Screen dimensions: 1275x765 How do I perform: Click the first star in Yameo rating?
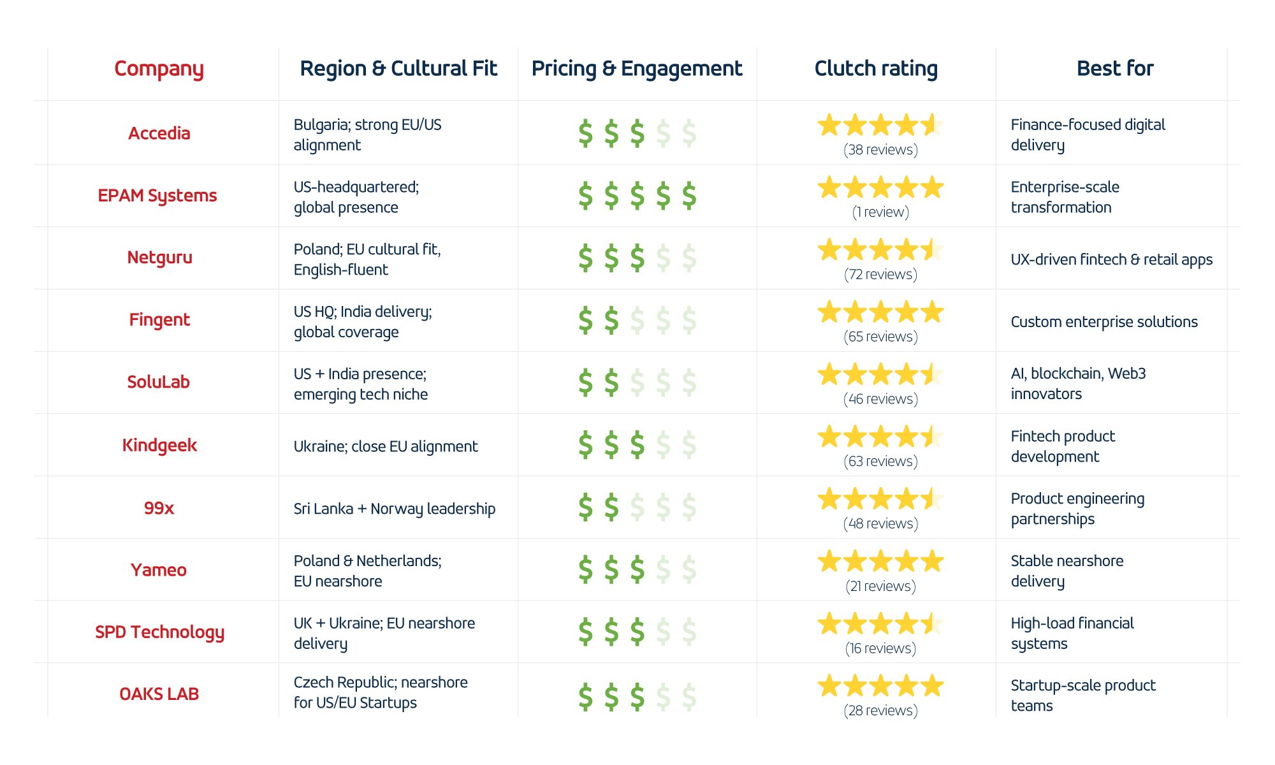click(x=829, y=562)
